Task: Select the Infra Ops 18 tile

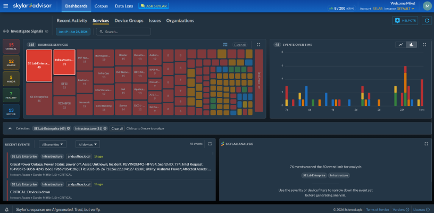Action: point(104,75)
